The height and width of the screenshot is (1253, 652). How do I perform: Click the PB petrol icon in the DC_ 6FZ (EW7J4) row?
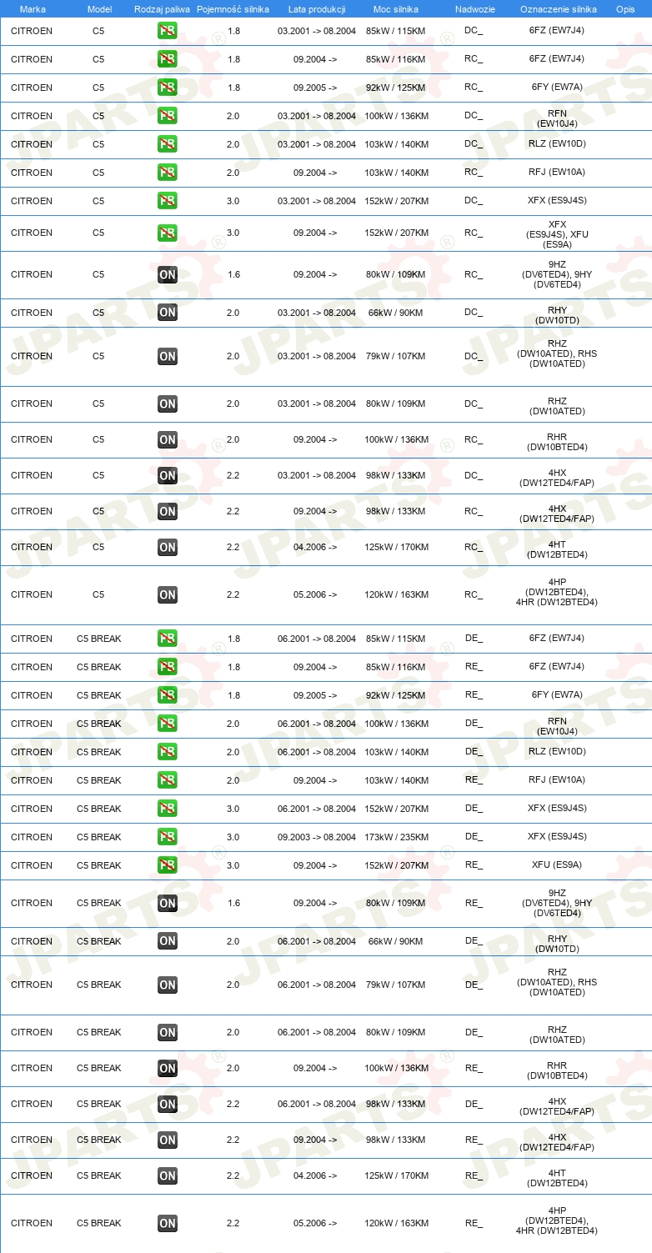point(167,31)
